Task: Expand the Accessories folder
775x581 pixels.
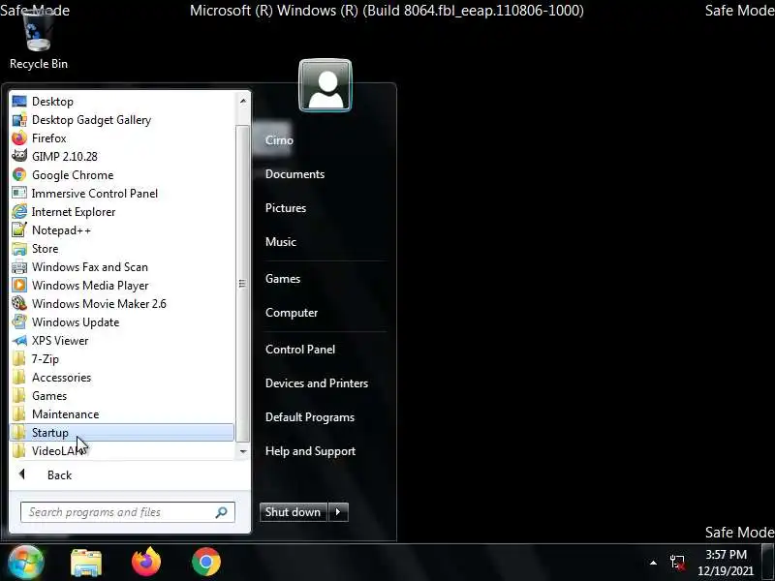Action: [x=122, y=378]
